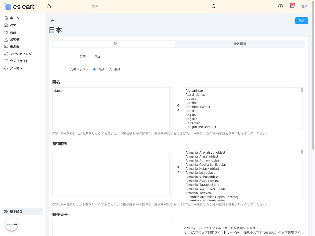Screen dimensions: 315x236
Task: Select the 無効 status radio button
Action: tap(110, 70)
